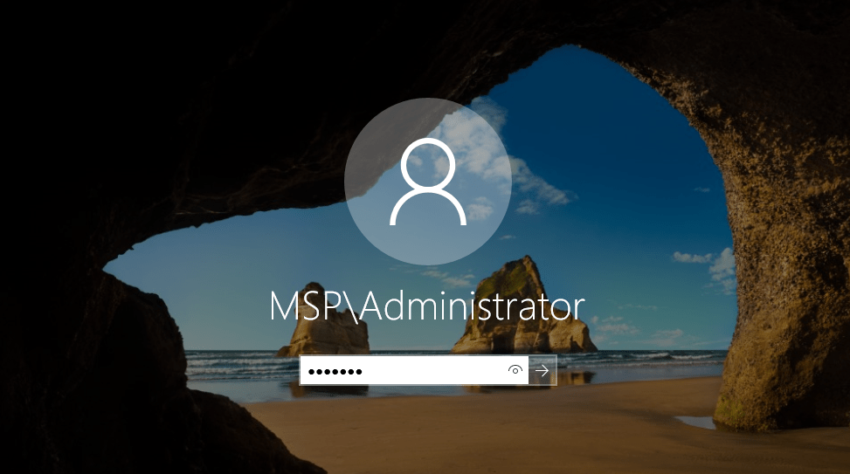Select the Administrator user picture

pos(428,182)
